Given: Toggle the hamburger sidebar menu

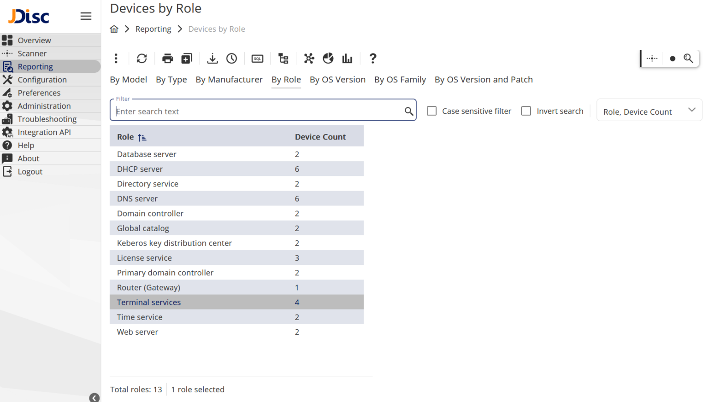Looking at the screenshot, I should coord(86,16).
